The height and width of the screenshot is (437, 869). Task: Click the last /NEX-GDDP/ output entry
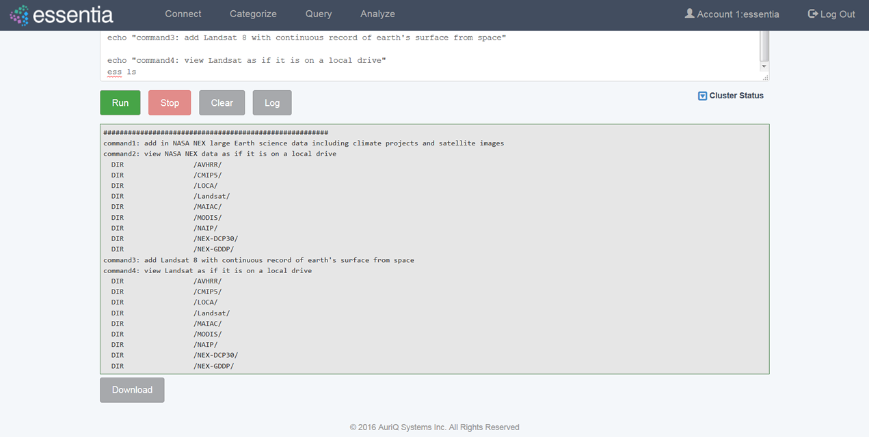click(x=213, y=366)
